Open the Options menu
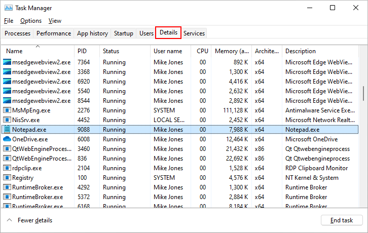This screenshot has width=368, height=233. coord(31,21)
